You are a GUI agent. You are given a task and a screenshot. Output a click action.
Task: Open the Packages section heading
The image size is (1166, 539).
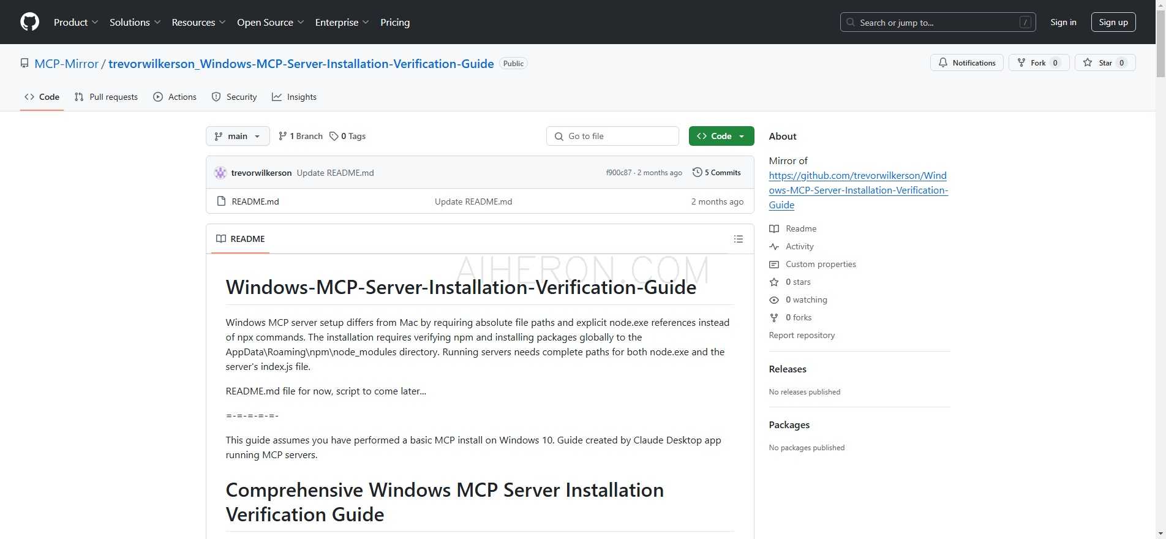(x=789, y=424)
